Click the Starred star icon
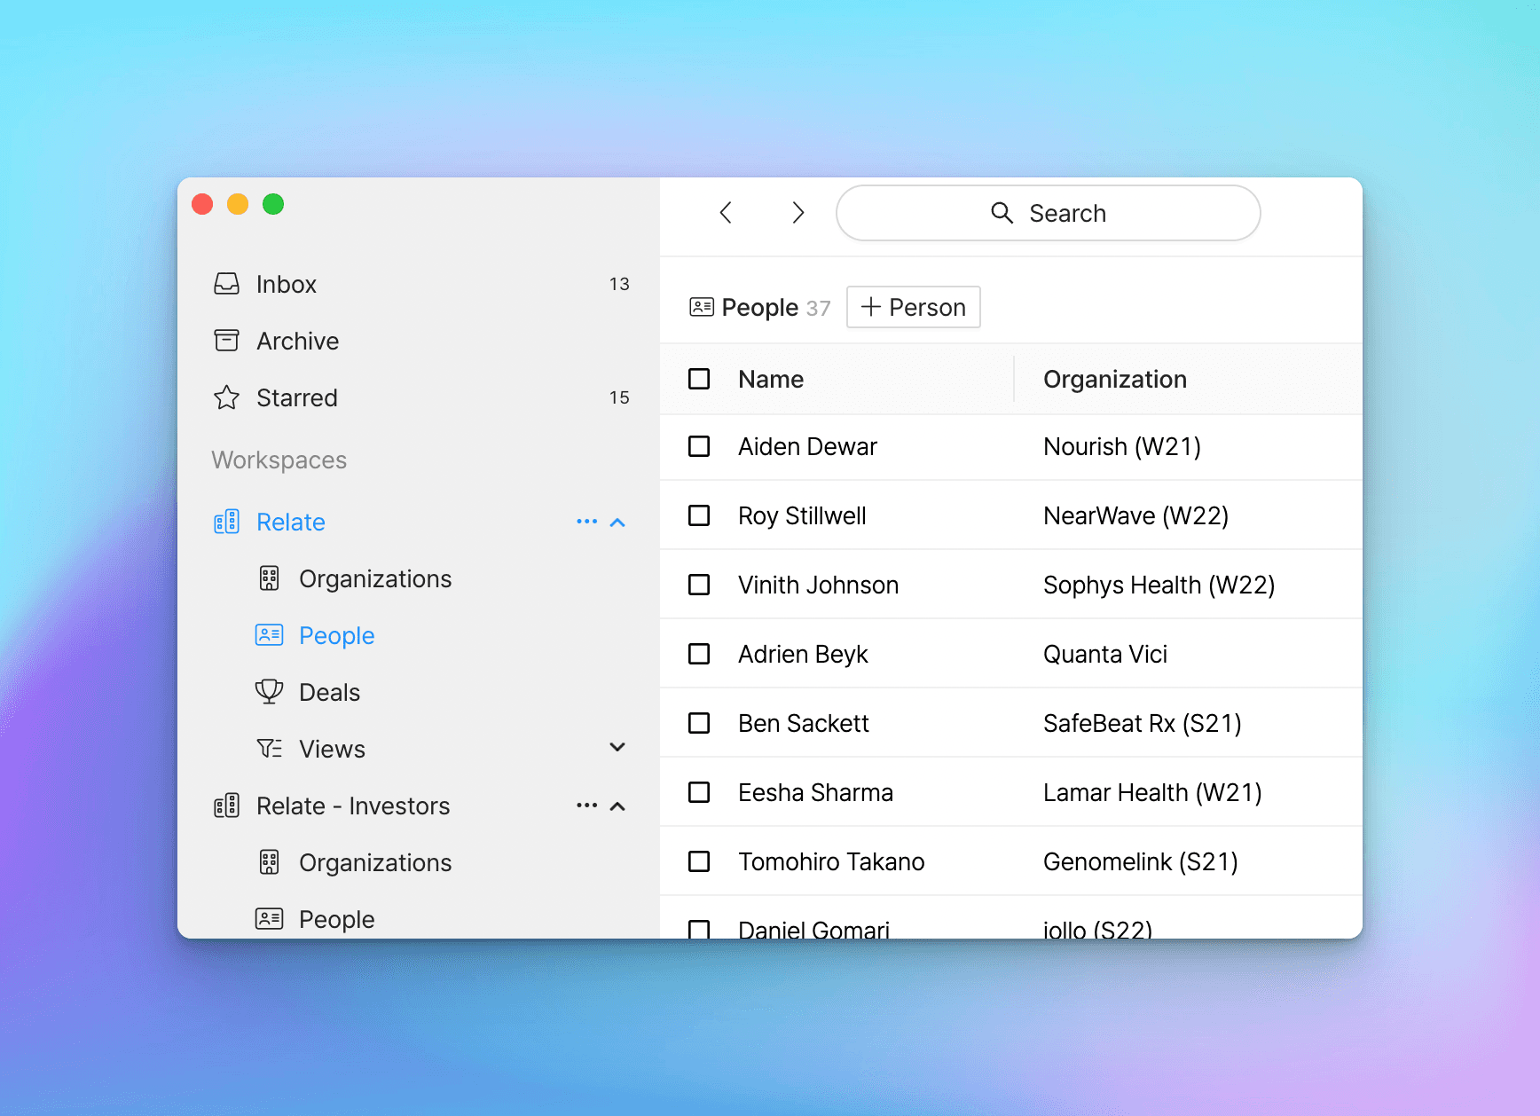 click(x=226, y=397)
